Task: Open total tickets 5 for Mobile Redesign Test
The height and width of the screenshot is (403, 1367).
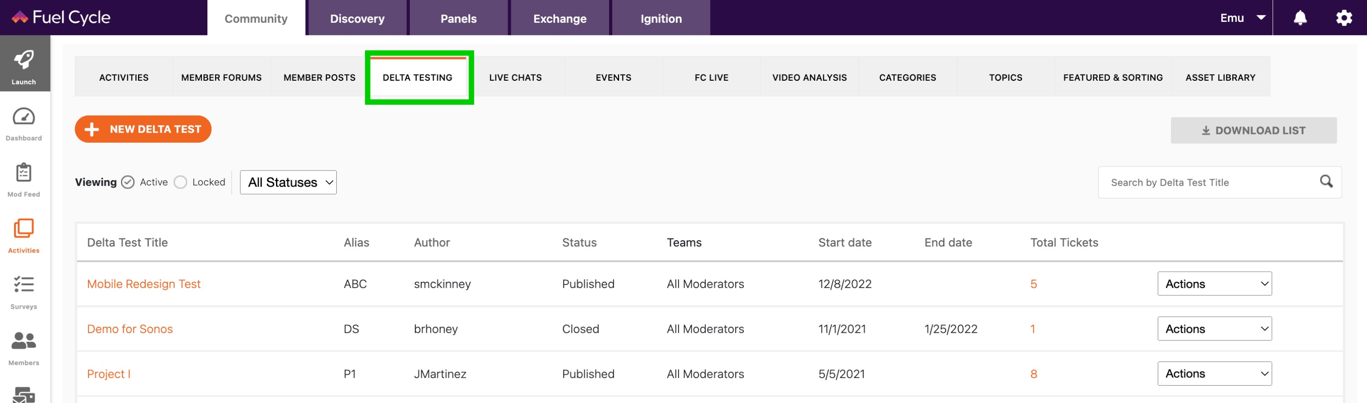Action: tap(1034, 284)
